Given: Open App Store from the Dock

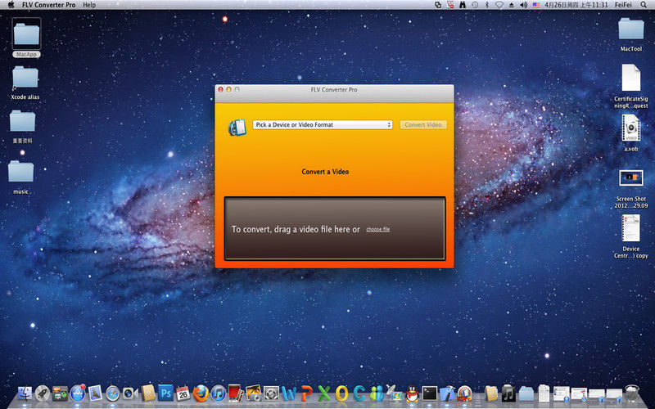Looking at the screenshot, I should [78, 393].
